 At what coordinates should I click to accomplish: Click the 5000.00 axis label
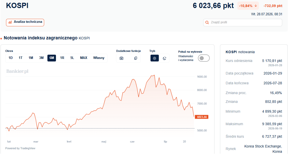click(202, 131)
